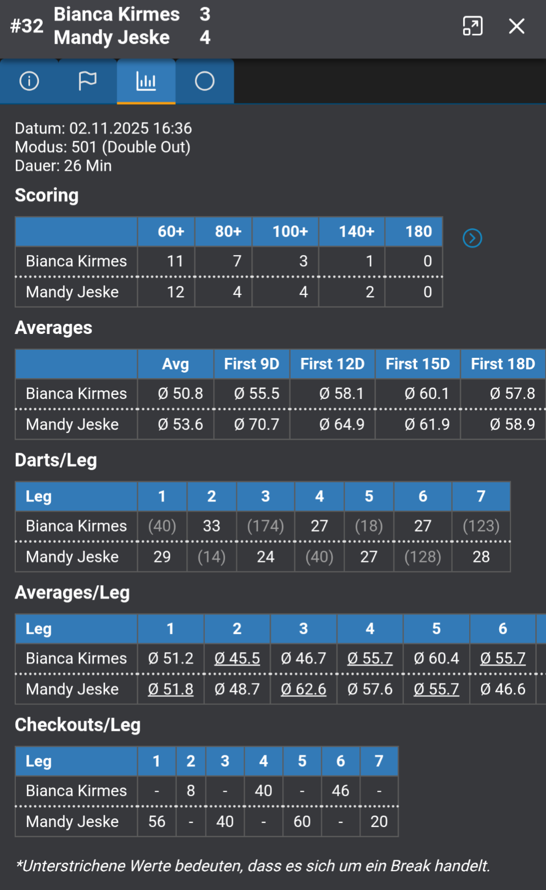Click Mandy Jeske checkout 56 in leg 1
The image size is (546, 890).
tap(157, 821)
